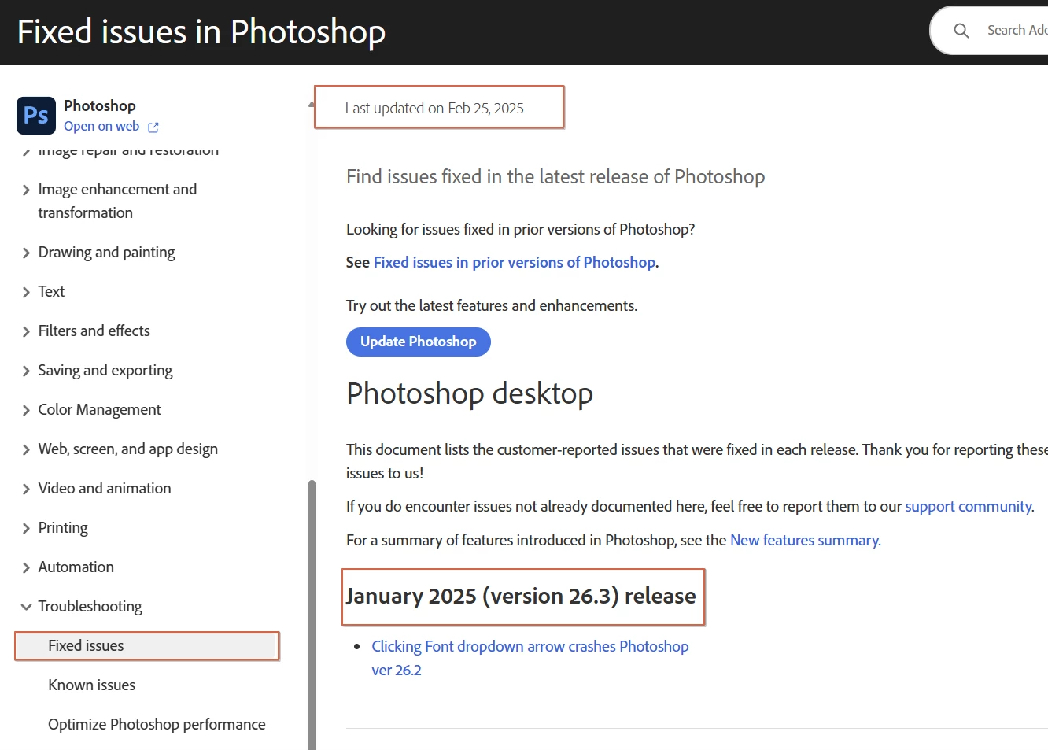This screenshot has height=750, width=1048.
Task: Expand the Drawing and painting chevron
Action: point(26,253)
